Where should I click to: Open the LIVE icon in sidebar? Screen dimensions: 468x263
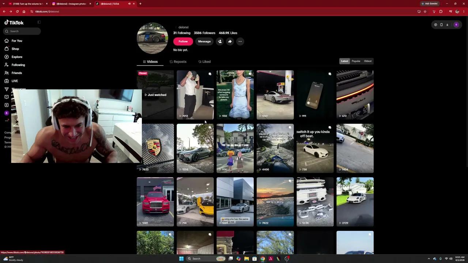pyautogui.click(x=7, y=81)
